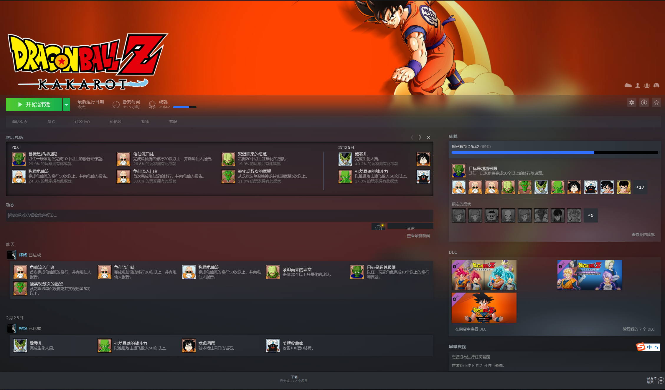Click the Sogou input method S icon
The width and height of the screenshot is (665, 390).
[x=641, y=347]
